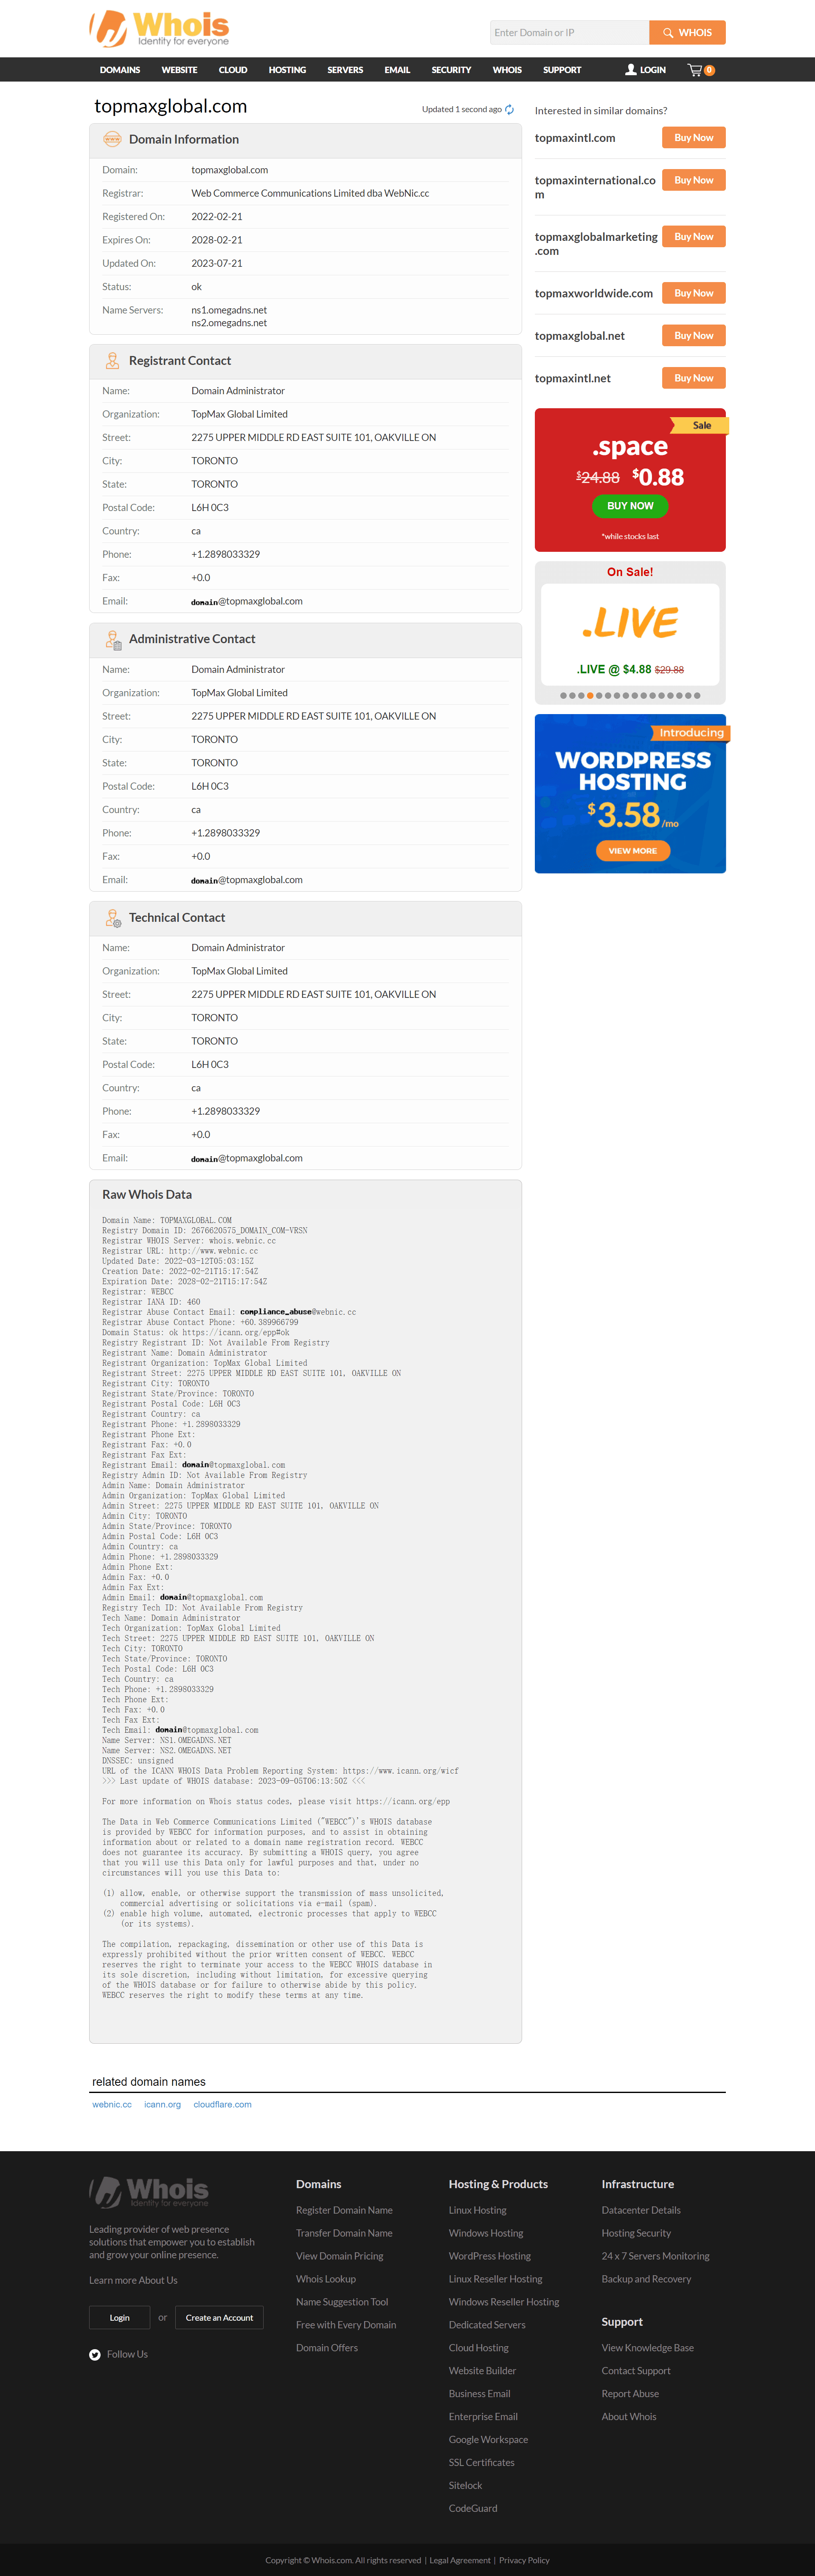Image resolution: width=815 pixels, height=2576 pixels.
Task: Click Expires On date 2028-02-21
Action: (217, 240)
